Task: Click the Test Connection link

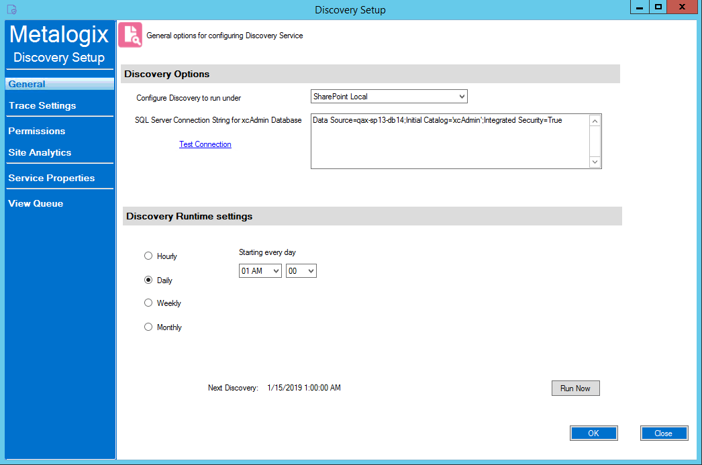Action: 205,144
